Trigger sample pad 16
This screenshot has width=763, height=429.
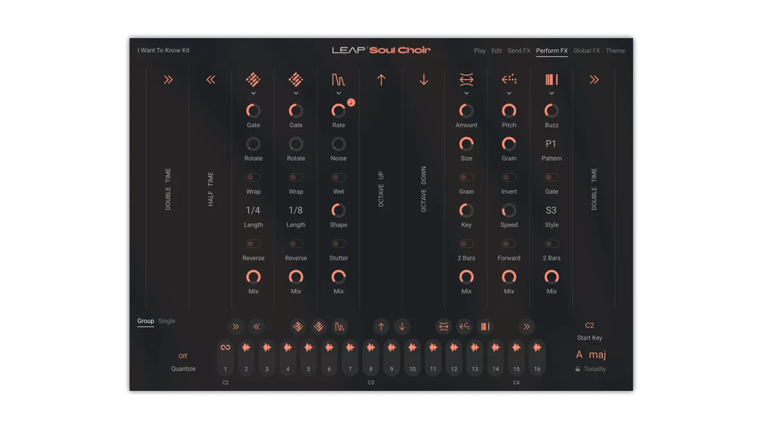point(537,358)
